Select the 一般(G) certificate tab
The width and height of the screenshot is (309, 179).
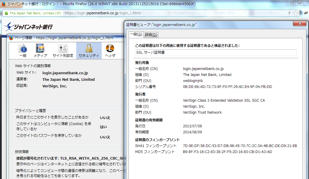(136, 34)
